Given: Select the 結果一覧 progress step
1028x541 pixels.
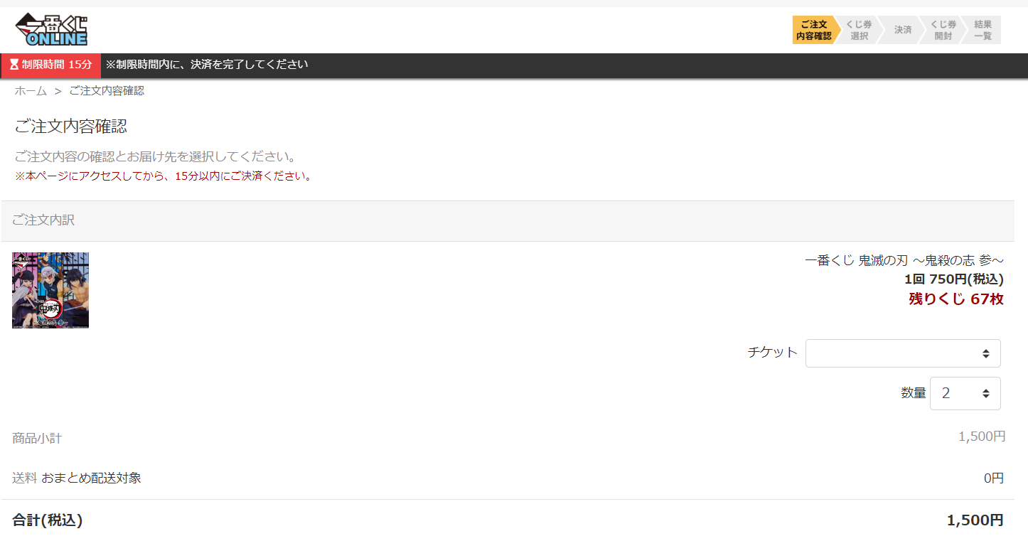Looking at the screenshot, I should (983, 30).
